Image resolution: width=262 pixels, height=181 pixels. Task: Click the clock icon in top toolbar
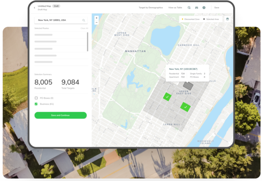189,8
